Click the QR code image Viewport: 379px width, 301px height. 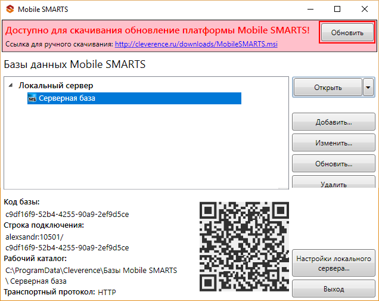click(x=244, y=246)
